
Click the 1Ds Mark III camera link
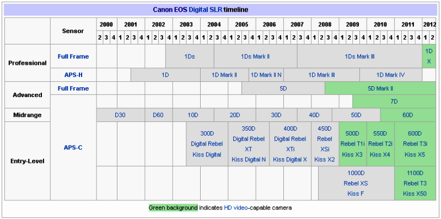[x=359, y=57]
